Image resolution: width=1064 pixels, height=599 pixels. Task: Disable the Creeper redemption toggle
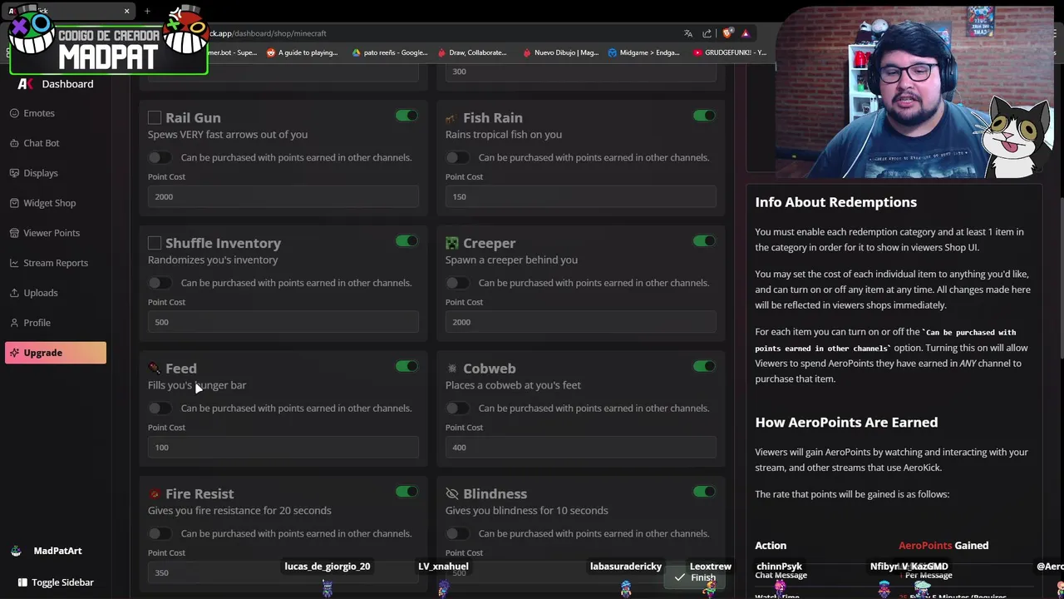click(x=704, y=241)
